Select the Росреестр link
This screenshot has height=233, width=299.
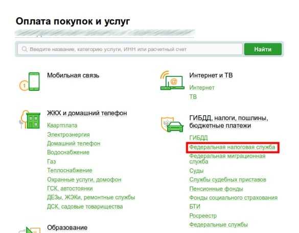tap(203, 216)
